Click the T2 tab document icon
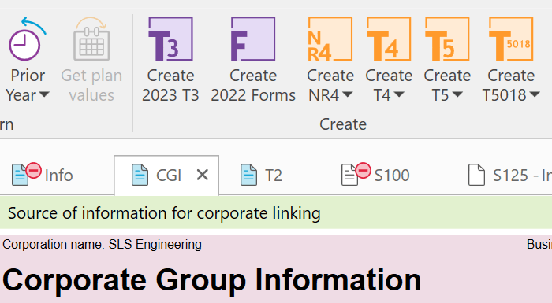This screenshot has width=552, height=303. (248, 175)
